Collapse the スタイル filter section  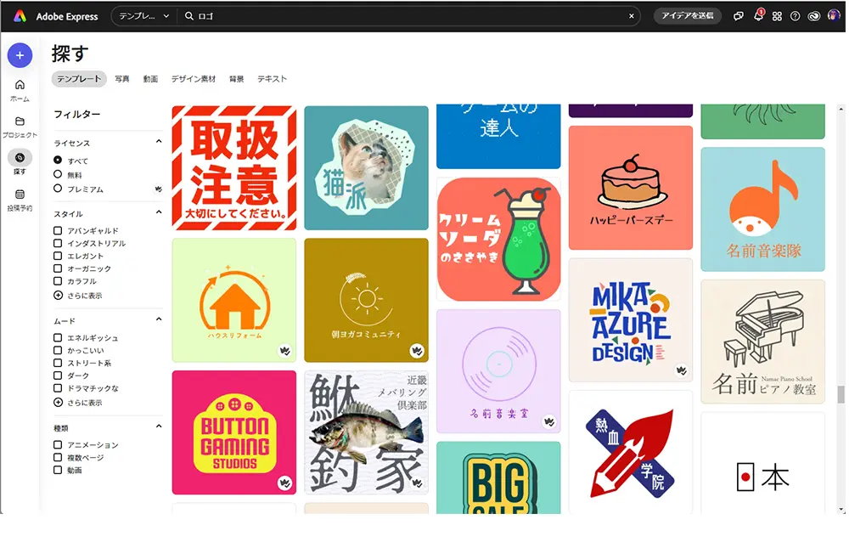[x=159, y=212]
